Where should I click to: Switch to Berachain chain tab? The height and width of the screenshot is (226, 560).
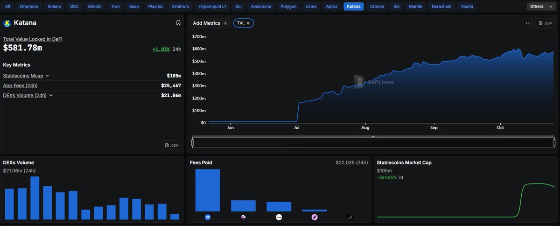[441, 7]
